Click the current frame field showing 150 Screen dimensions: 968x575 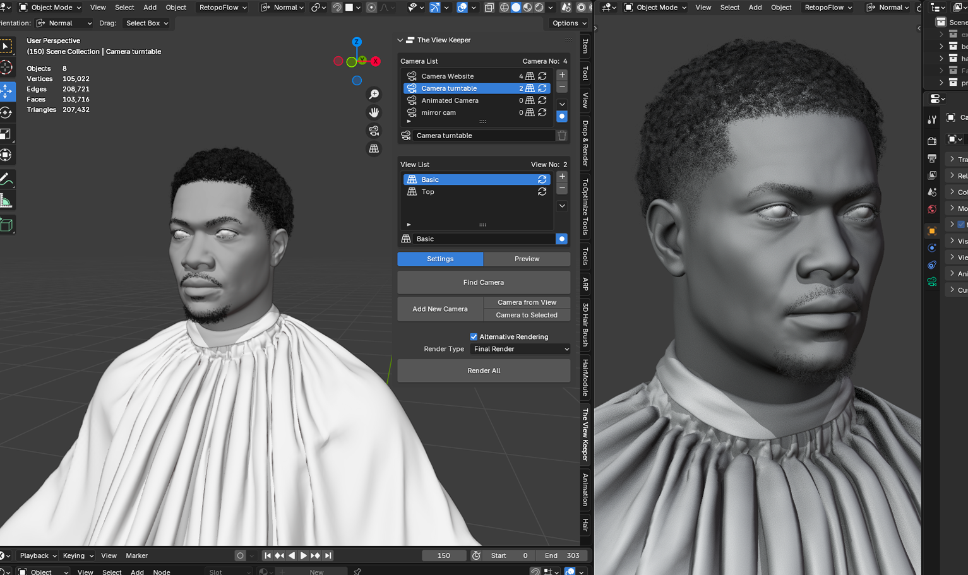[444, 555]
